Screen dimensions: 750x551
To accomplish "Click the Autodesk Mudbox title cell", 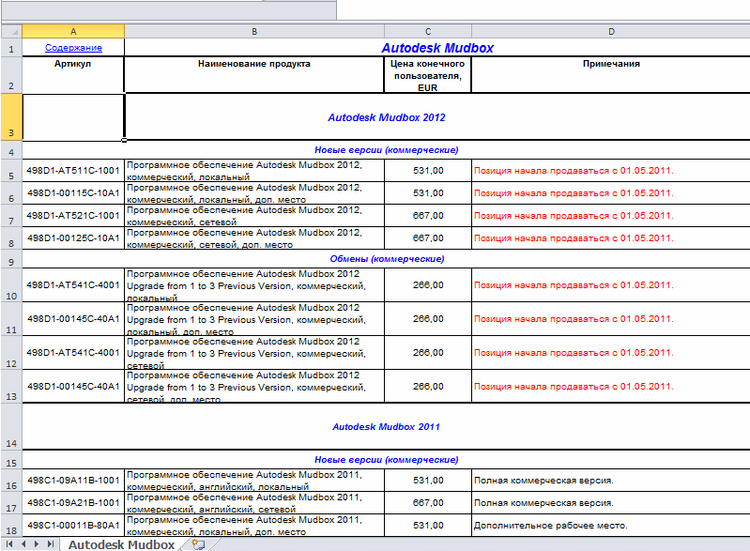I will [437, 48].
